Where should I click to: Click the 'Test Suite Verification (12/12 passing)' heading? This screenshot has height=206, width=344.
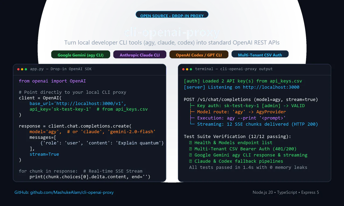pyautogui.click(x=238, y=137)
